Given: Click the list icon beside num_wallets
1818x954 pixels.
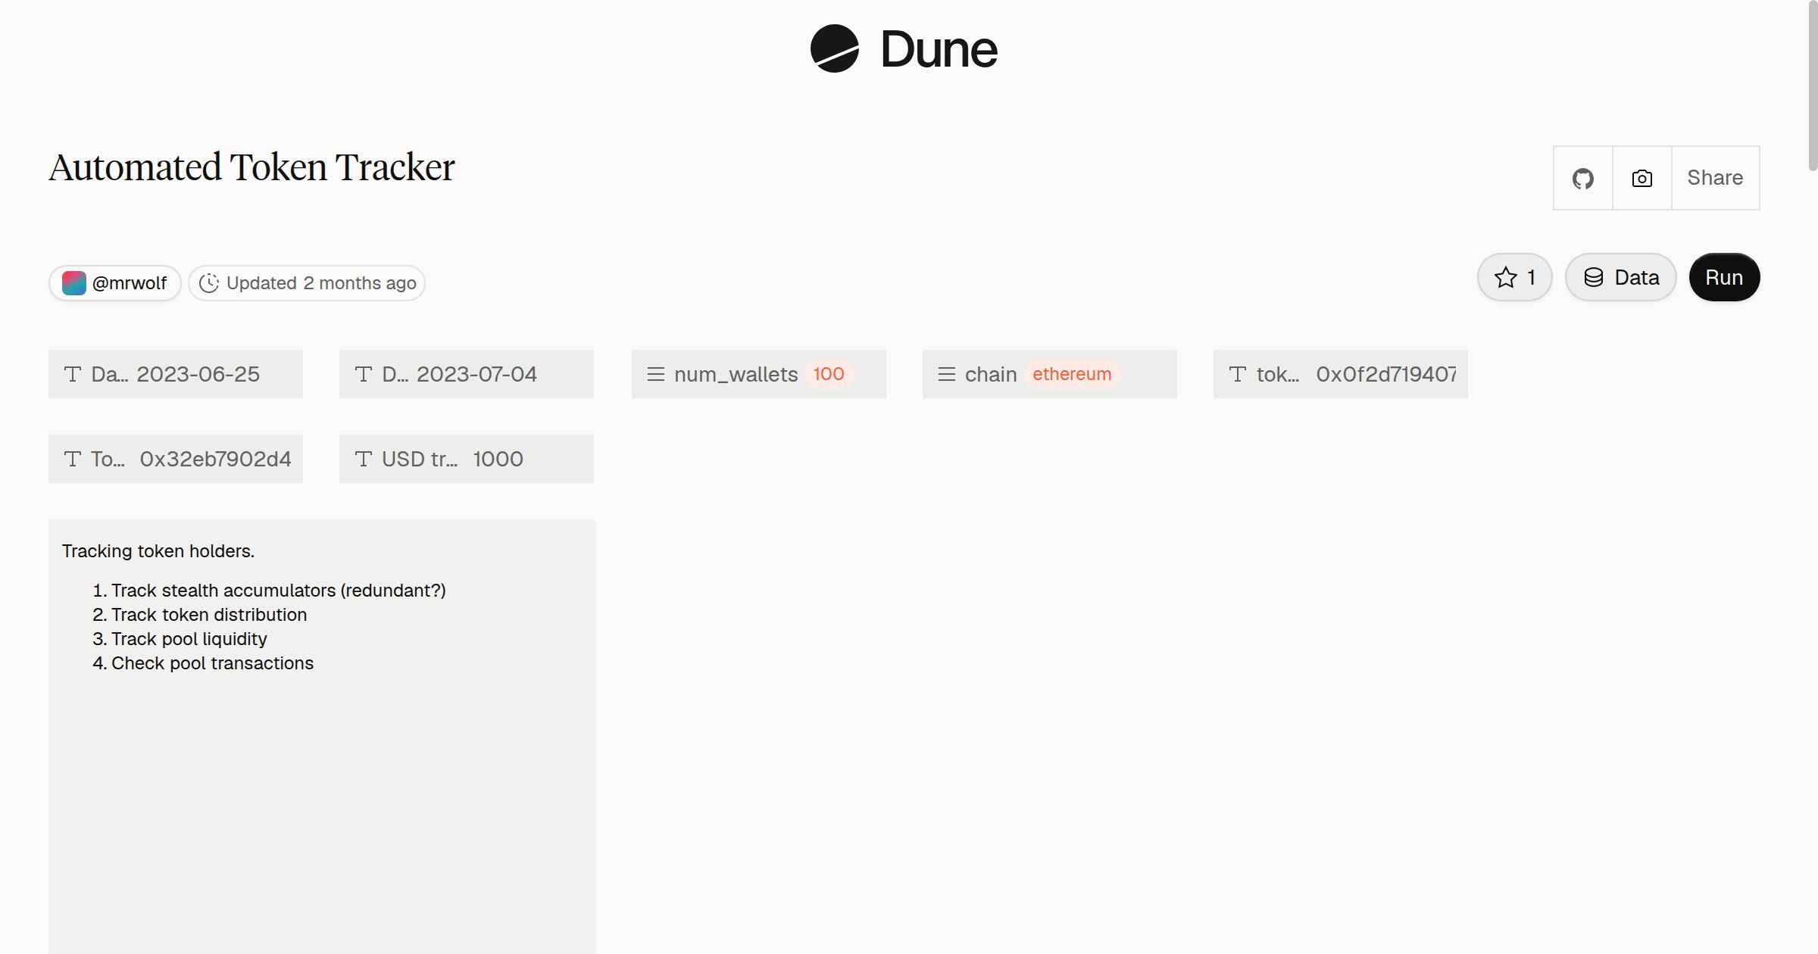Looking at the screenshot, I should [x=656, y=374].
